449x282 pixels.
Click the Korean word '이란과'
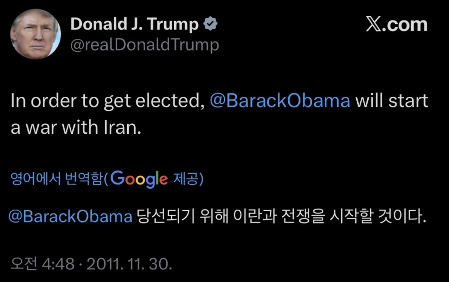[247, 217]
